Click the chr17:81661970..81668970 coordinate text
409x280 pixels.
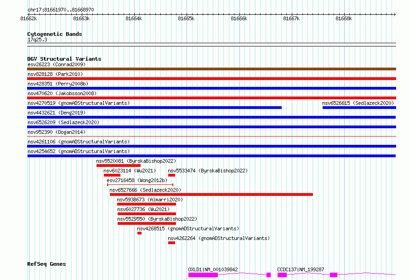click(61, 10)
